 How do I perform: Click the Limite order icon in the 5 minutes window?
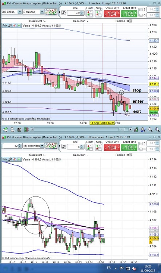[90, 13]
